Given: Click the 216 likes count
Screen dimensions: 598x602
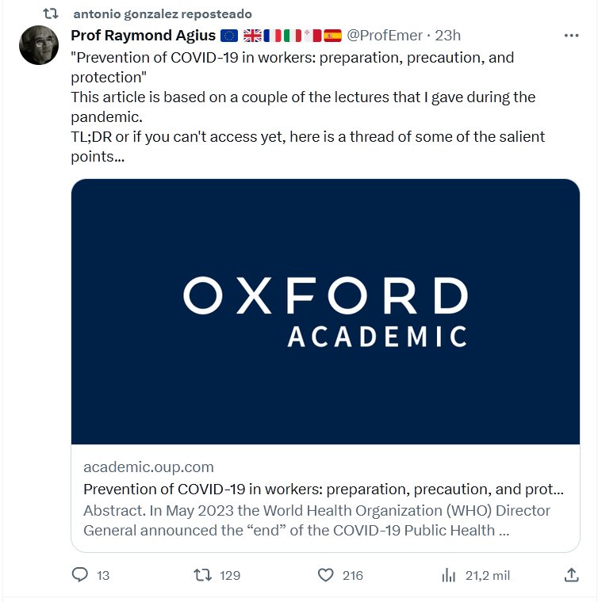Looking at the screenshot, I should point(352,576).
